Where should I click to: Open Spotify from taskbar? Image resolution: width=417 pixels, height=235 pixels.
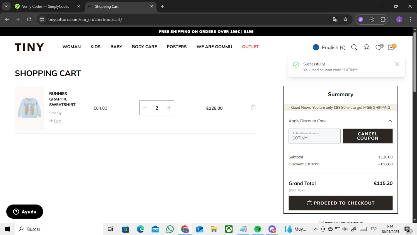[258, 229]
